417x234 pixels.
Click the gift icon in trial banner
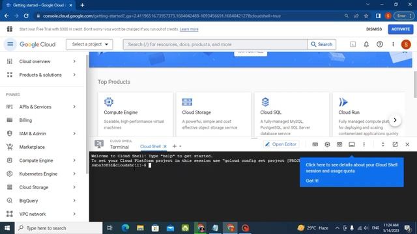point(10,29)
